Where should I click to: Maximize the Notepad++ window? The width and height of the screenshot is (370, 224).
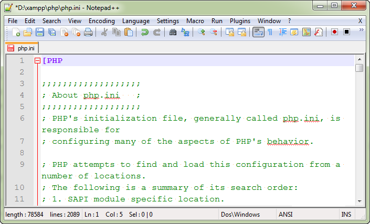coord(334,6)
